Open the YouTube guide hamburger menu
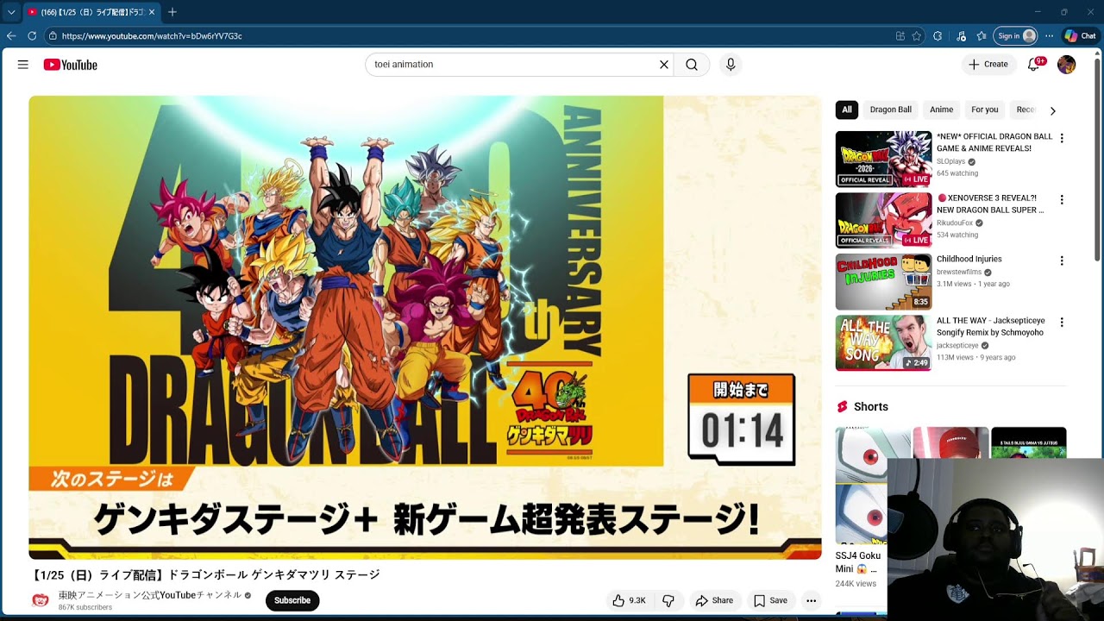Image resolution: width=1104 pixels, height=621 pixels. 22,65
